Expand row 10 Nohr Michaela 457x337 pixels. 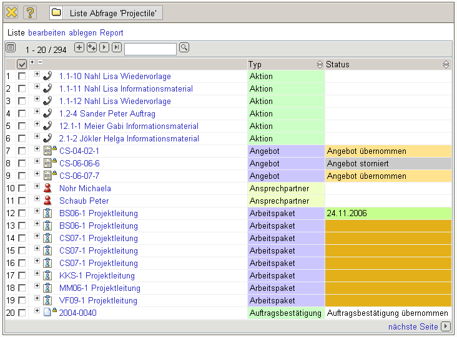[37, 187]
